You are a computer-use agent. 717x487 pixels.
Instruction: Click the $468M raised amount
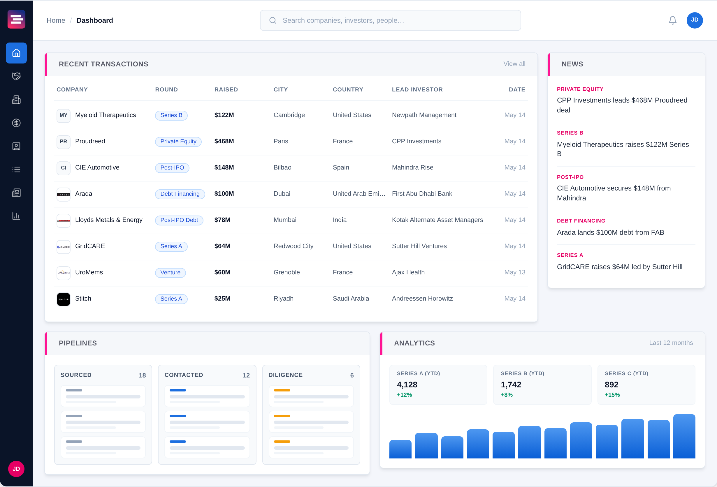pyautogui.click(x=224, y=141)
